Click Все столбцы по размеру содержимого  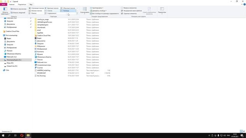[x=104, y=13]
